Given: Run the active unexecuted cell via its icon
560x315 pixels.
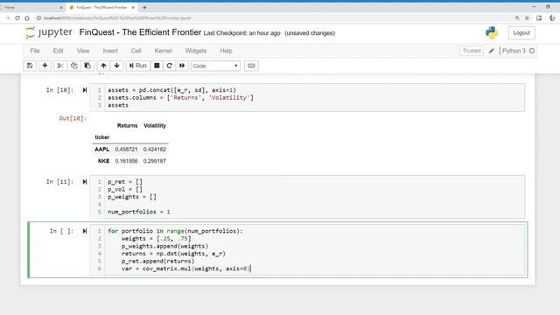Looking at the screenshot, I should click(x=85, y=231).
